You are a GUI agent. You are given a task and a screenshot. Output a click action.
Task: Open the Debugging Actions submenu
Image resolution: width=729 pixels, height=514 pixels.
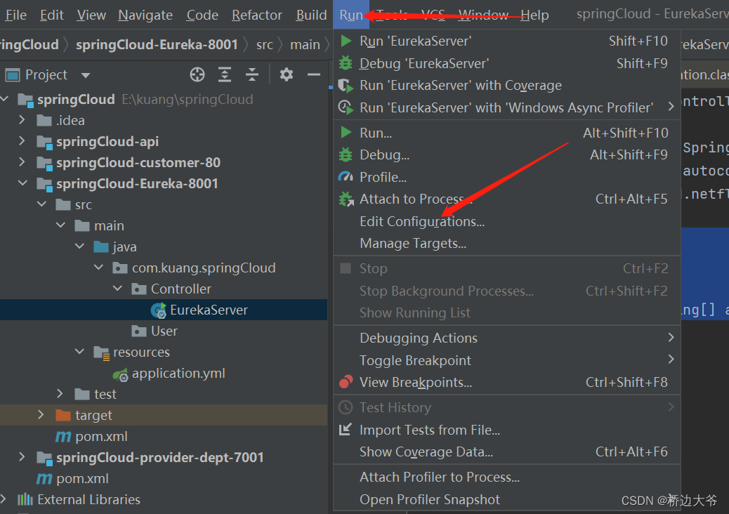[x=507, y=338]
